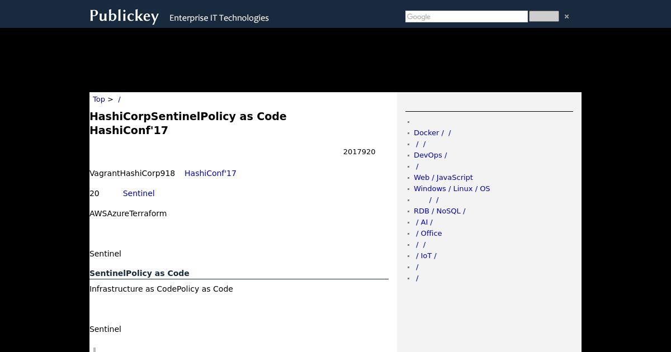Open the Top breadcrumb link
This screenshot has height=352, width=671.
(x=99, y=99)
